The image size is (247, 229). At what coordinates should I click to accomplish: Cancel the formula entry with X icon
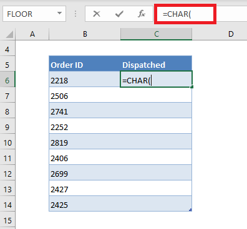tap(97, 14)
